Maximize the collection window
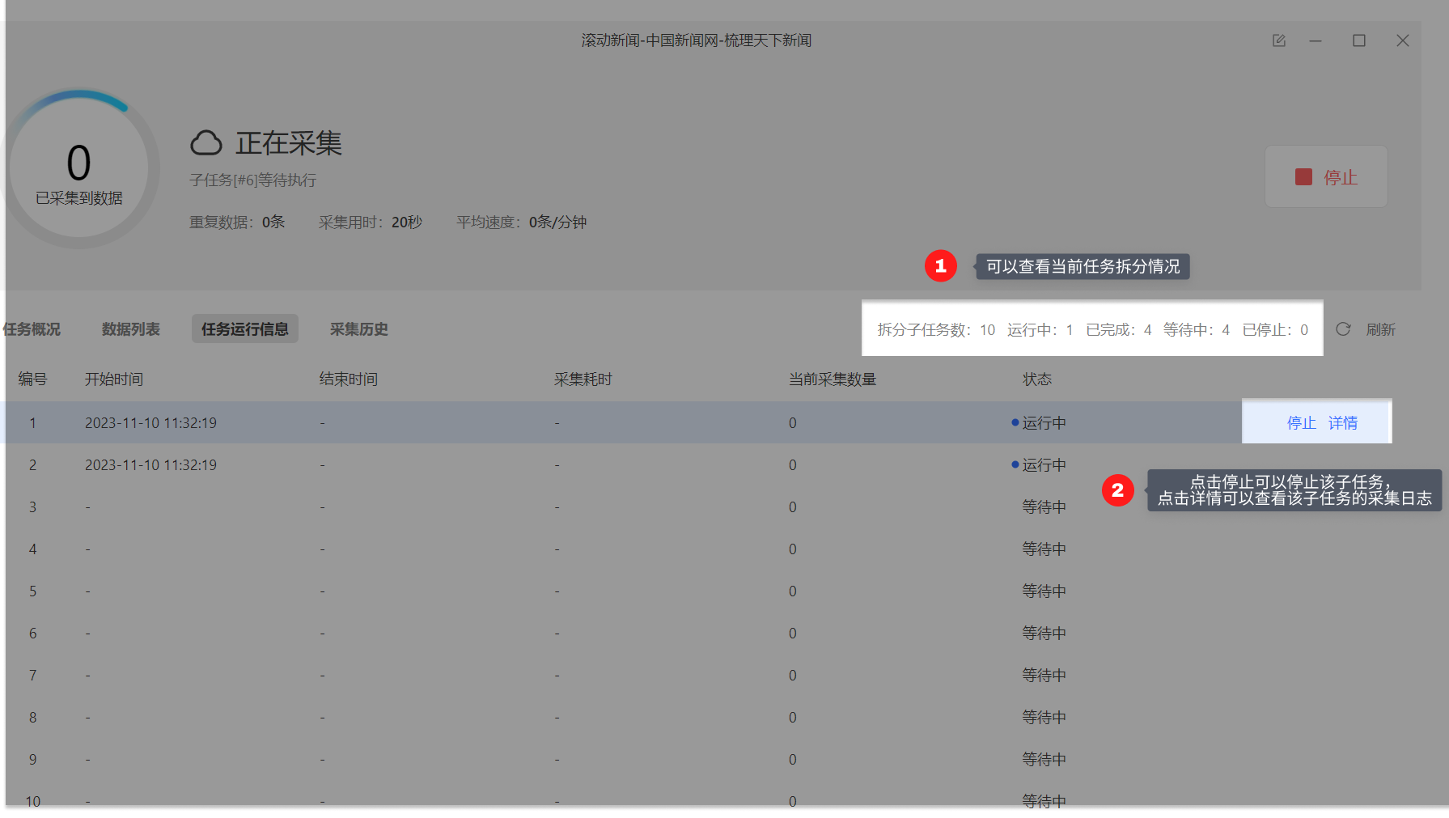Screen dimensions: 1449x818 (x=1359, y=40)
